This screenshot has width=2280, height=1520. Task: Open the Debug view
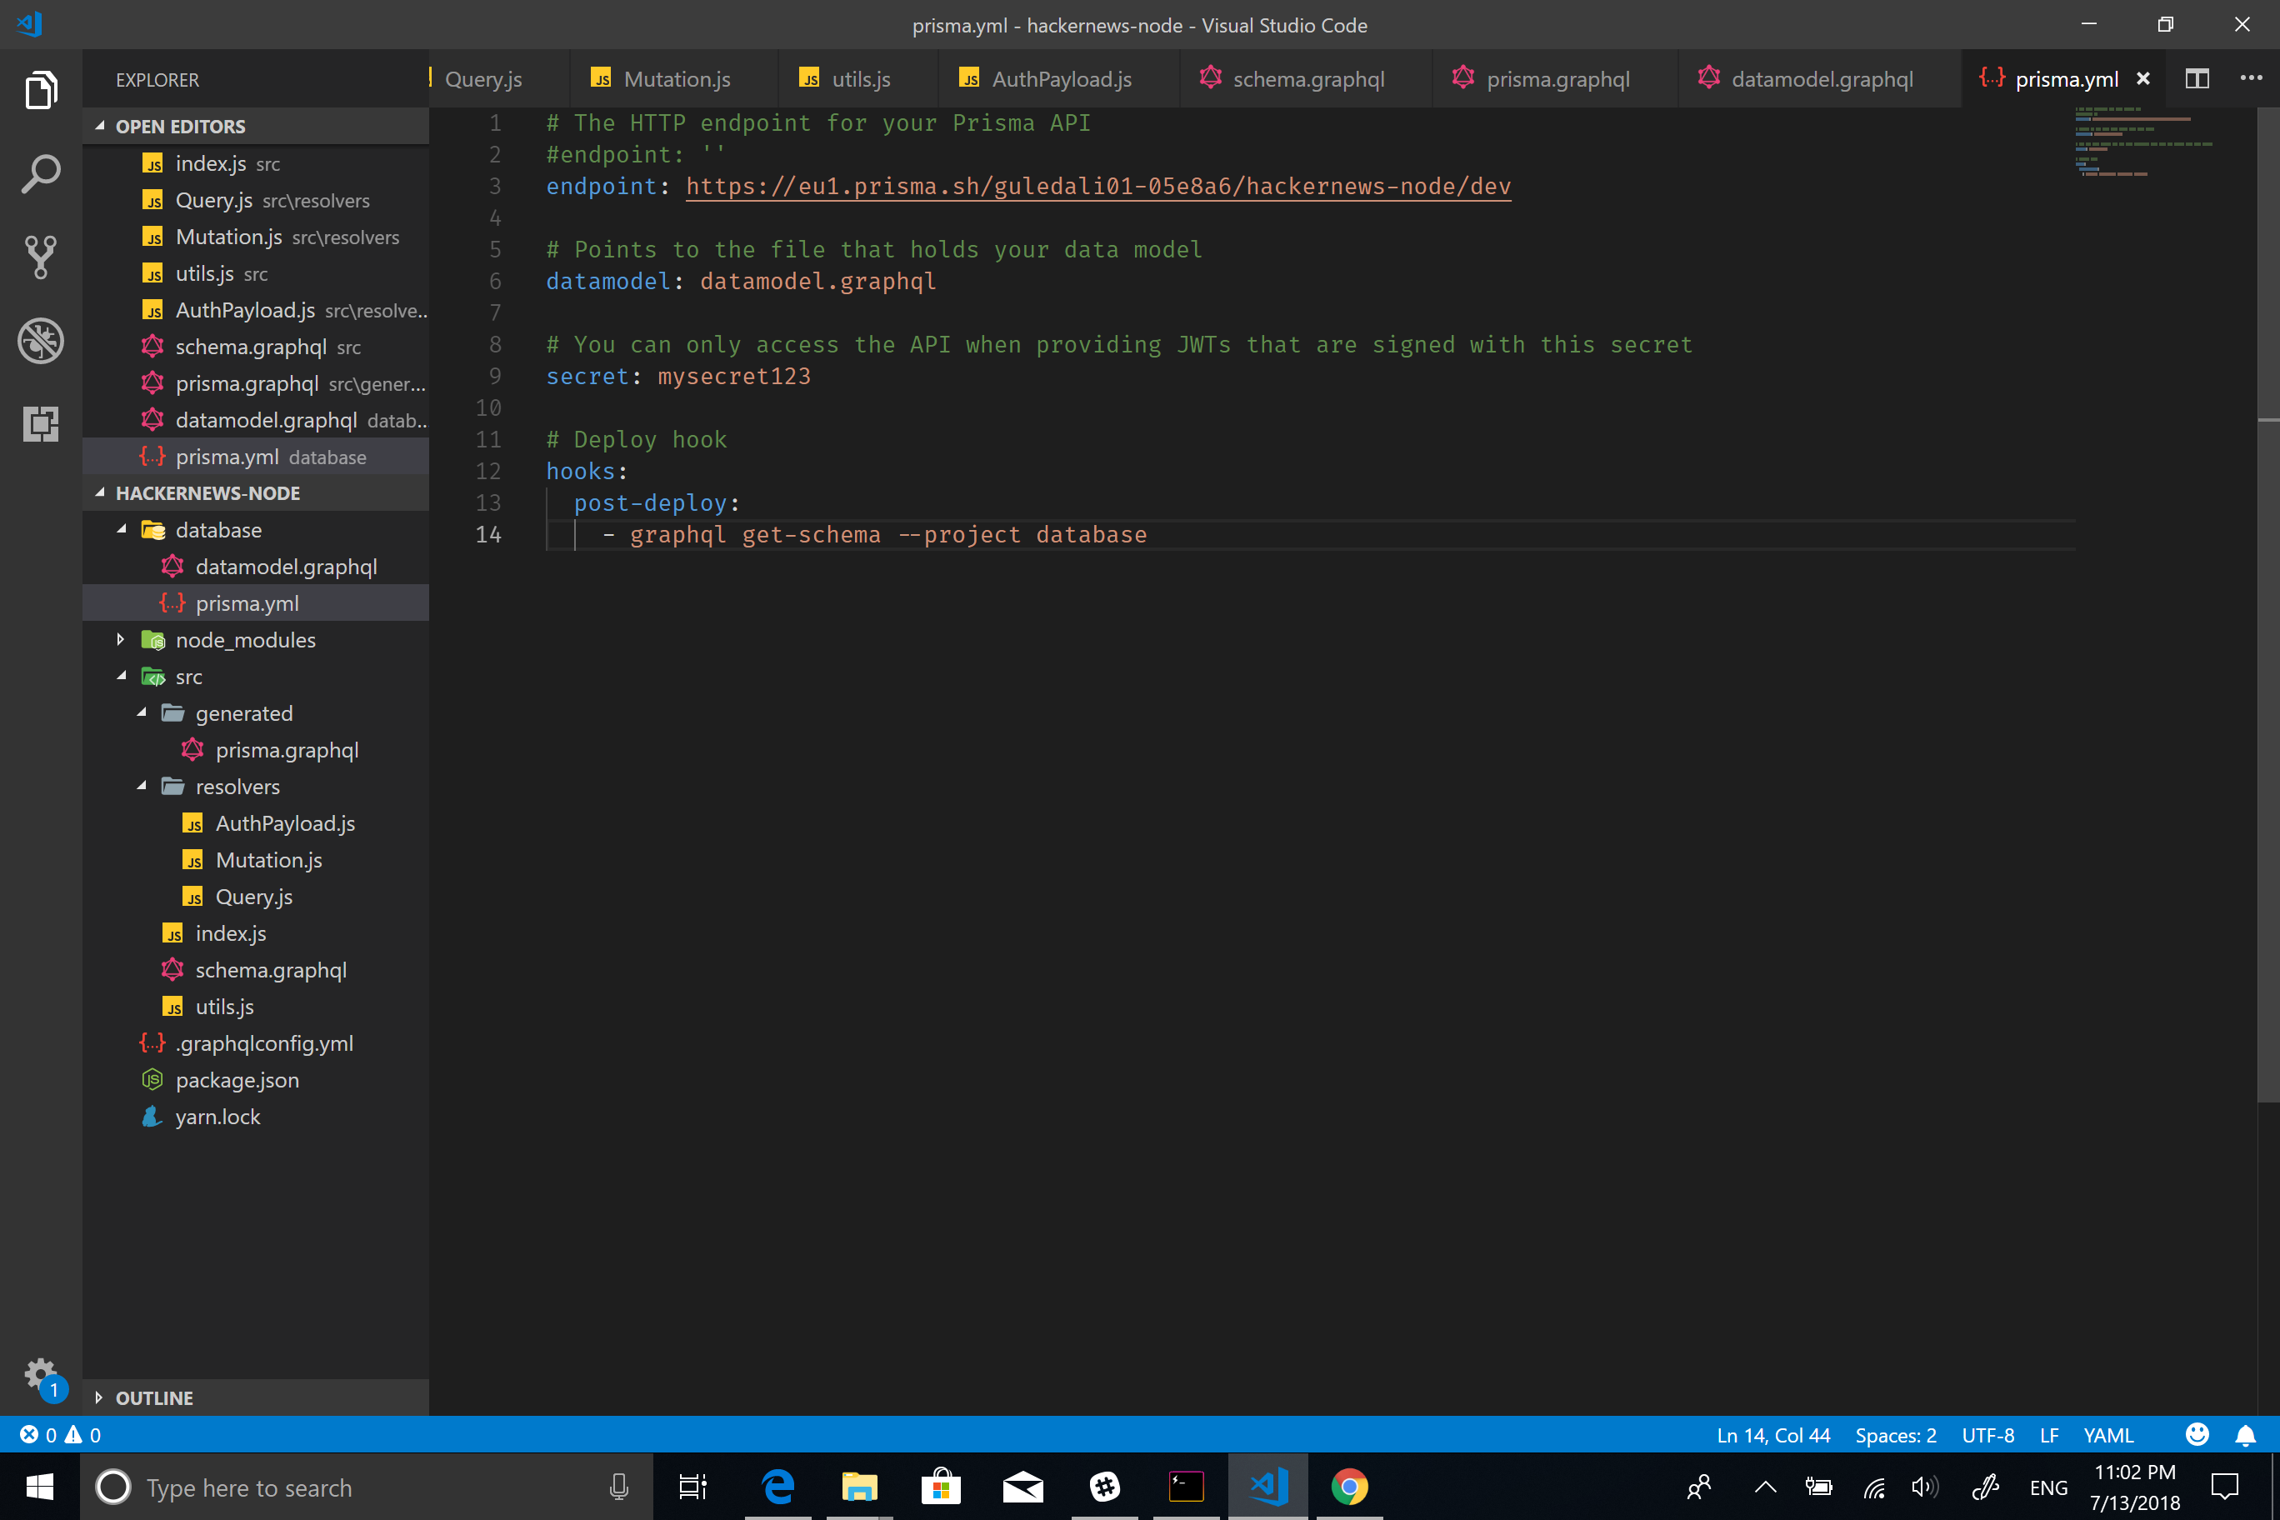[41, 340]
